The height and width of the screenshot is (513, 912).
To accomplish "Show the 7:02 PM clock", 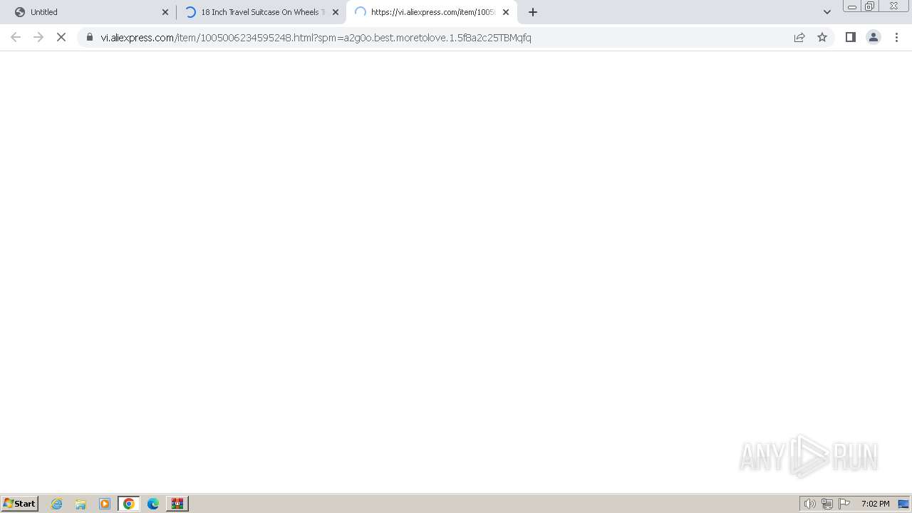I will click(875, 504).
